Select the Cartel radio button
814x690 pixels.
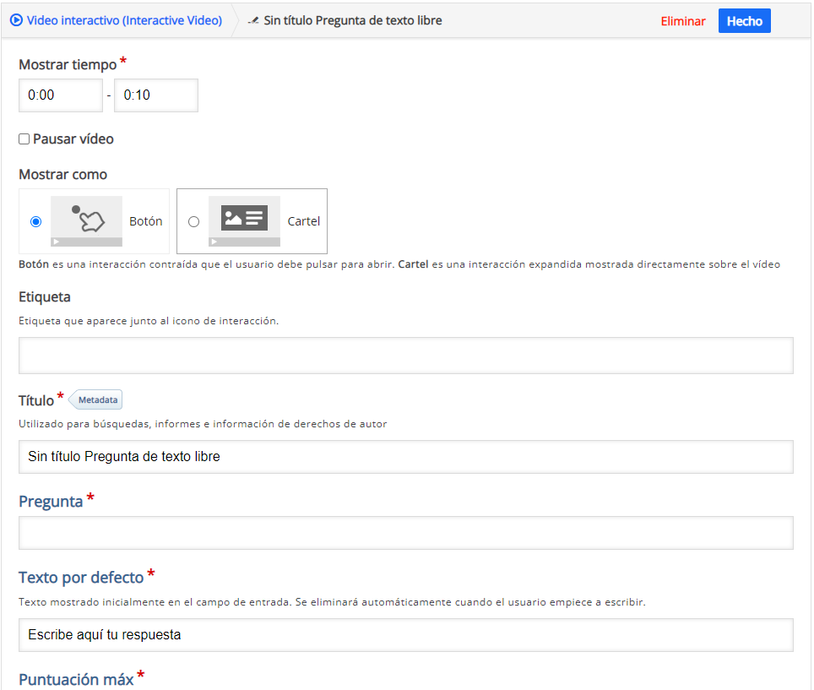click(x=194, y=222)
